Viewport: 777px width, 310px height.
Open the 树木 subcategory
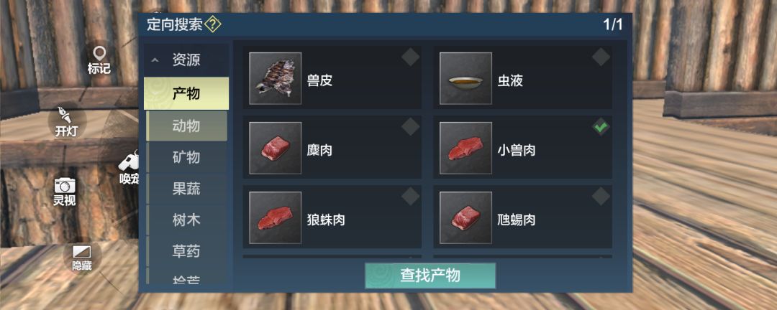click(x=187, y=220)
